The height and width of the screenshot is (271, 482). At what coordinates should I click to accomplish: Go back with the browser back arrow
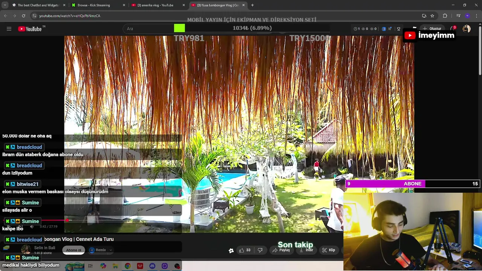(5, 16)
